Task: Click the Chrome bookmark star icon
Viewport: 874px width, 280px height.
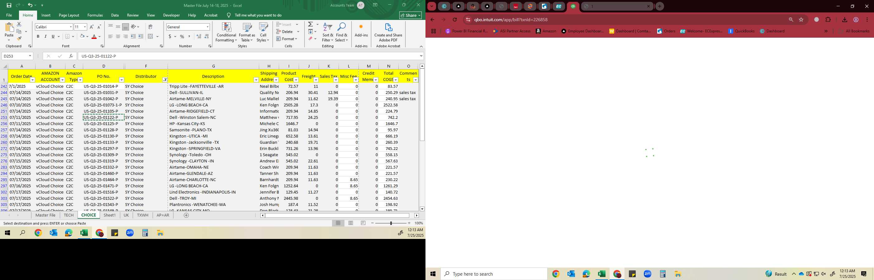Action: [x=801, y=20]
